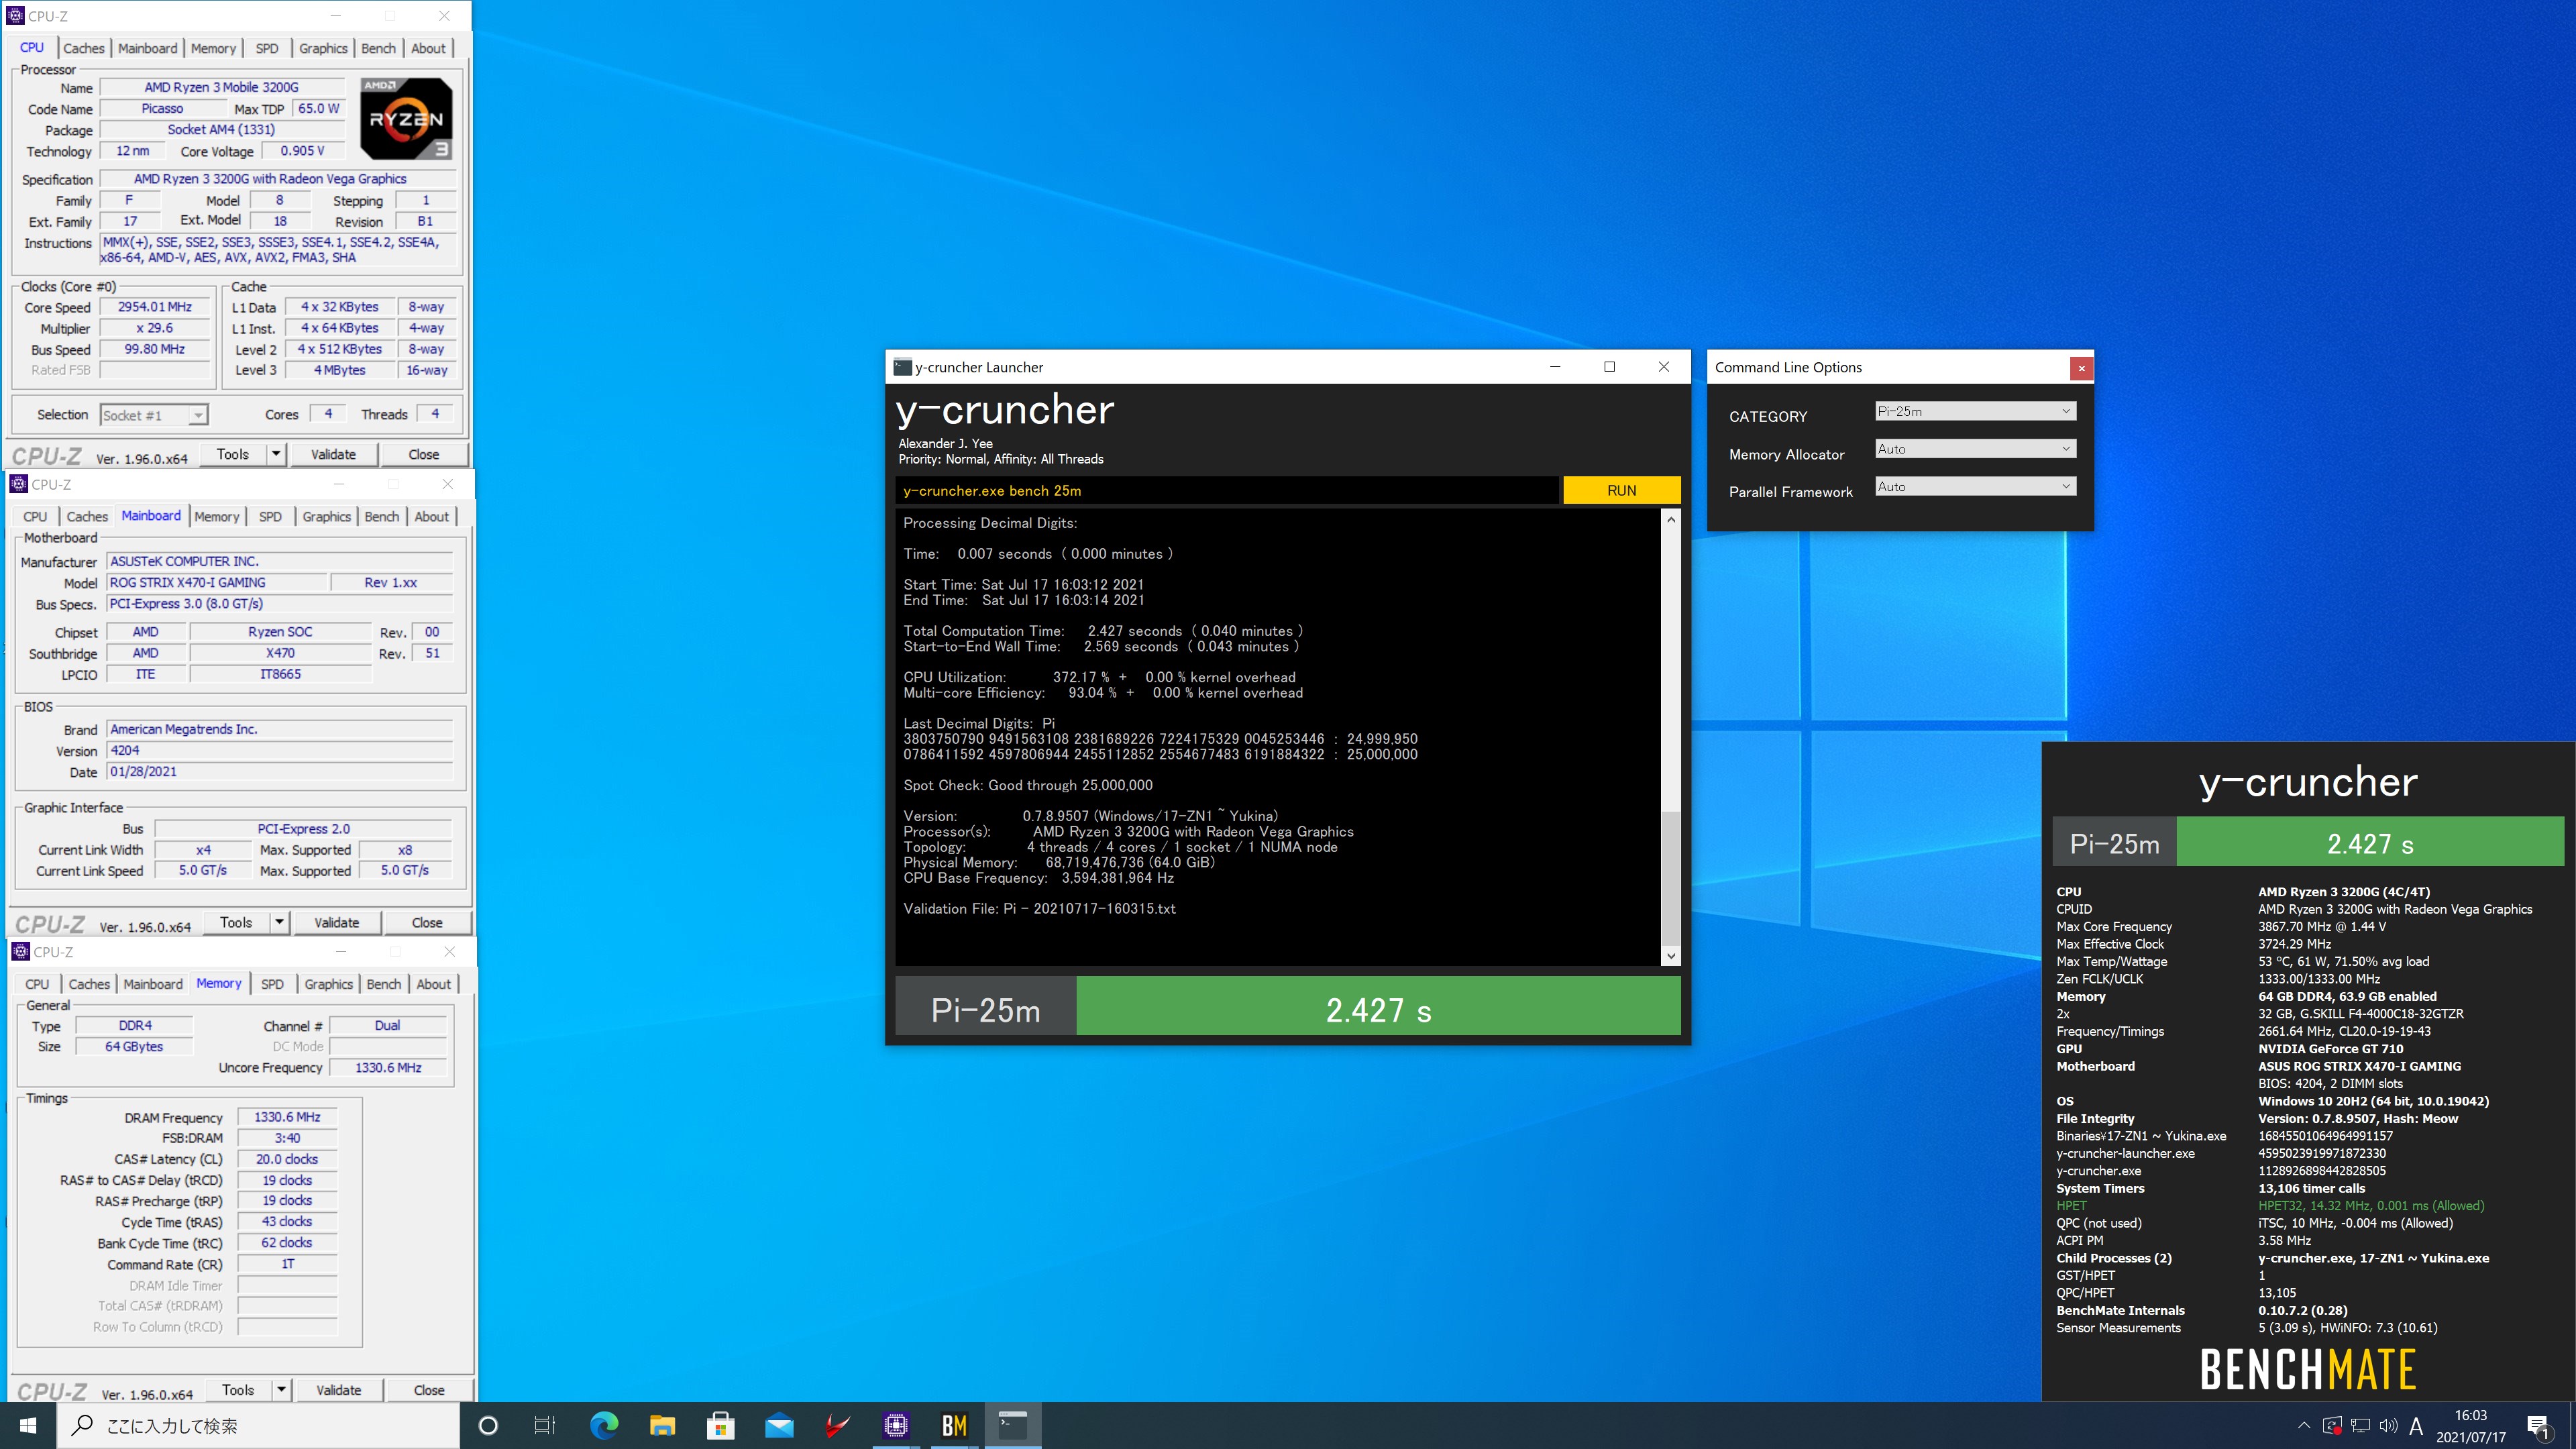Viewport: 2576px width, 1449px height.
Task: Click Validate in Memory CPU-Z window
Action: tap(339, 1390)
